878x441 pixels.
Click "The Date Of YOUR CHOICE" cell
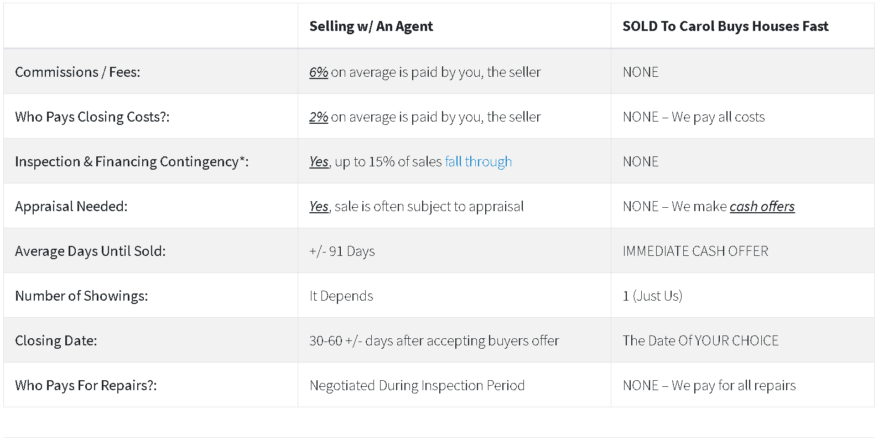tap(700, 340)
